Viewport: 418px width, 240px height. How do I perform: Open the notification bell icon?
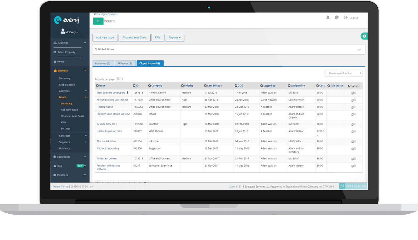(x=328, y=17)
